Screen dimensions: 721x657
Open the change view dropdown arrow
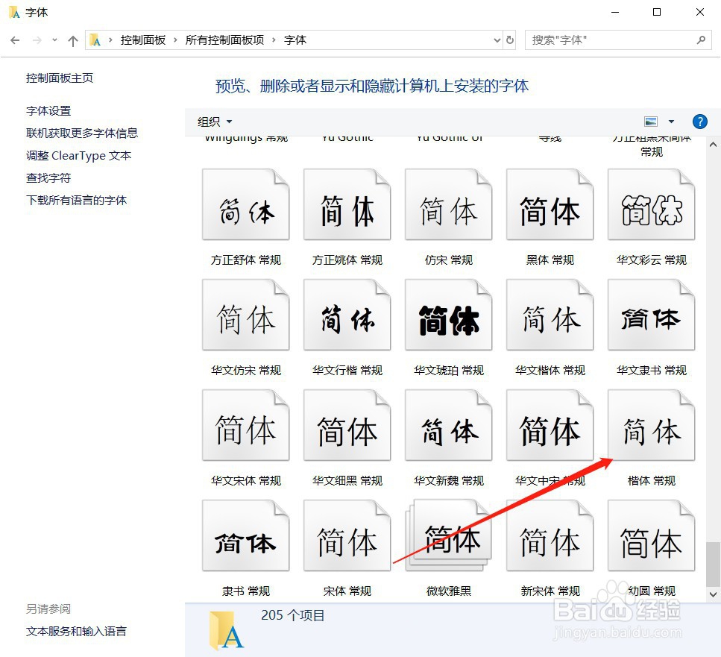(670, 121)
